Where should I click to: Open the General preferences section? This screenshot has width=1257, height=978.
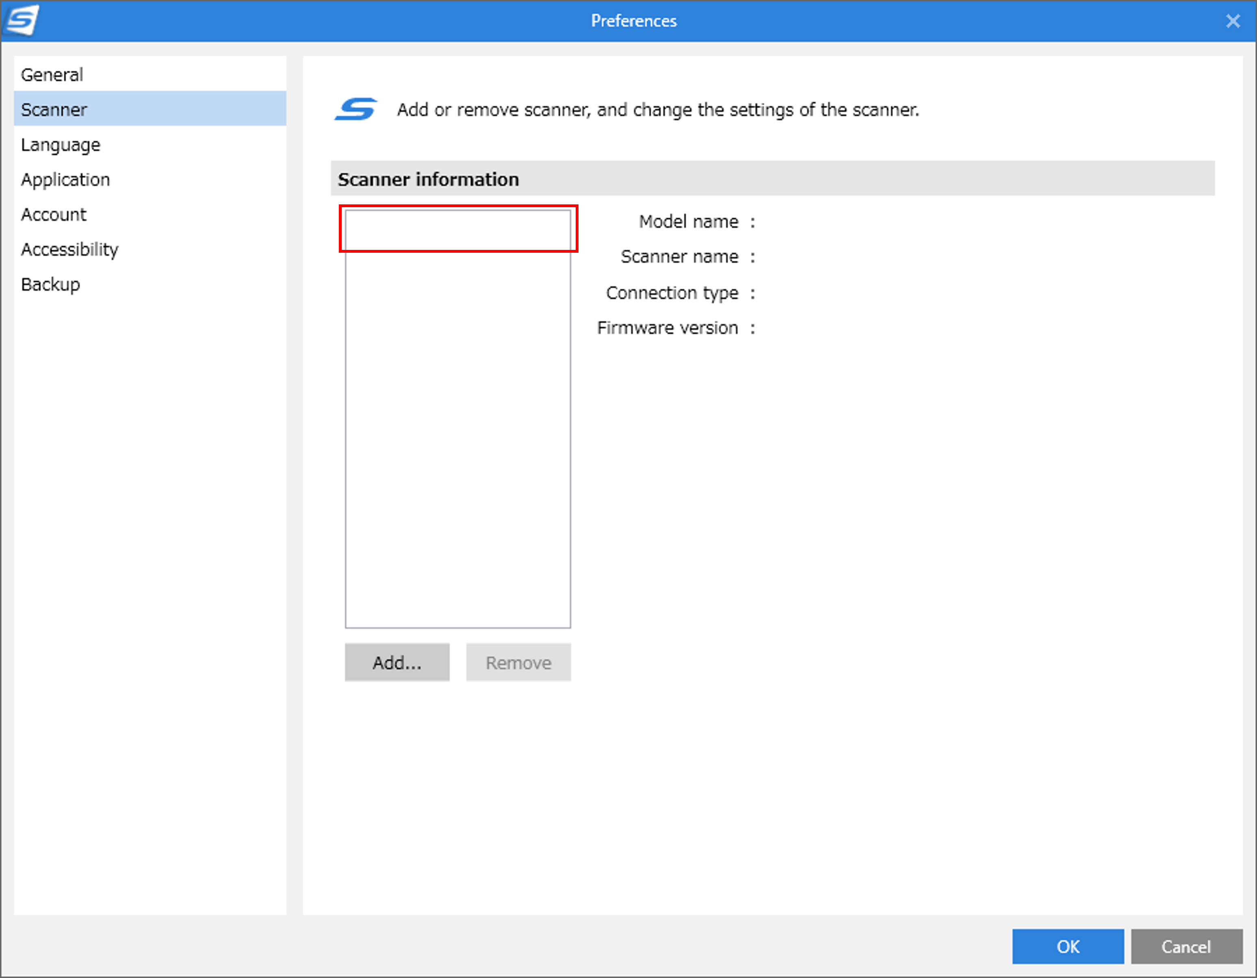point(52,75)
